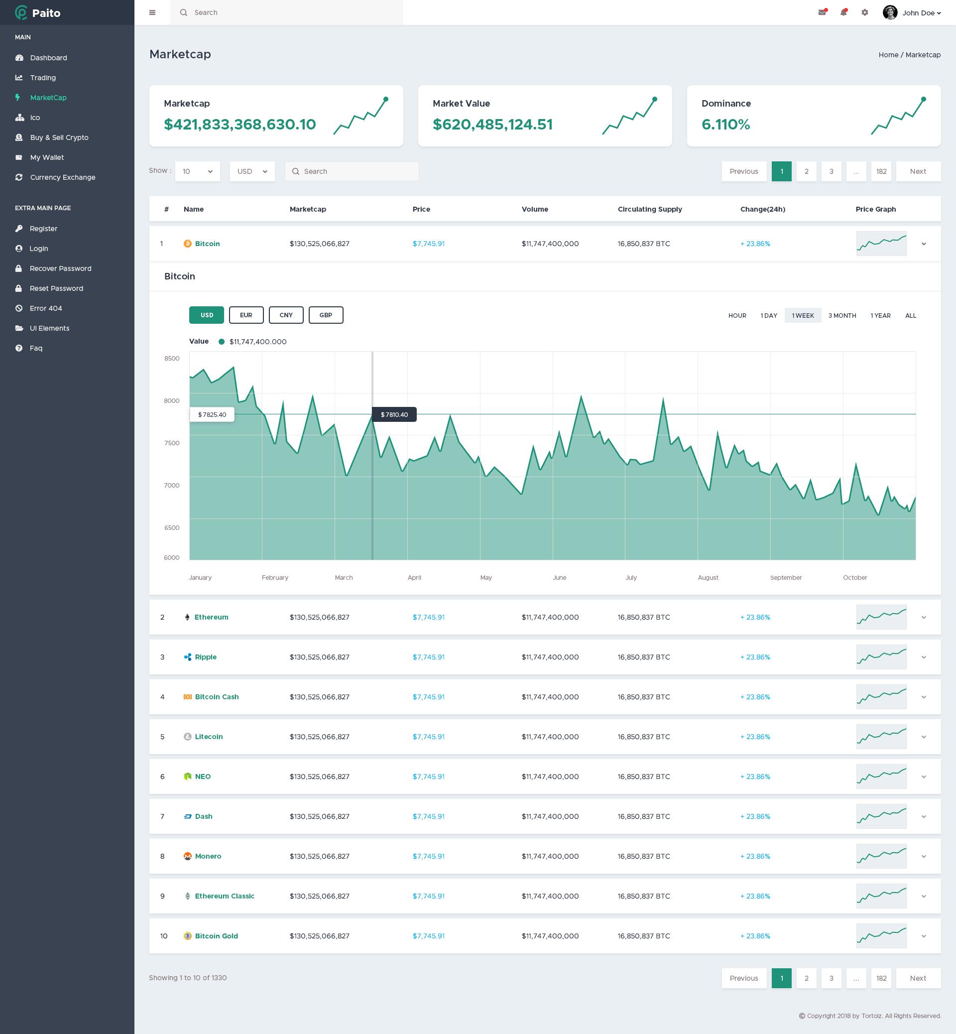956x1034 pixels.
Task: Select the Trading sidebar icon
Action: pyautogui.click(x=19, y=77)
